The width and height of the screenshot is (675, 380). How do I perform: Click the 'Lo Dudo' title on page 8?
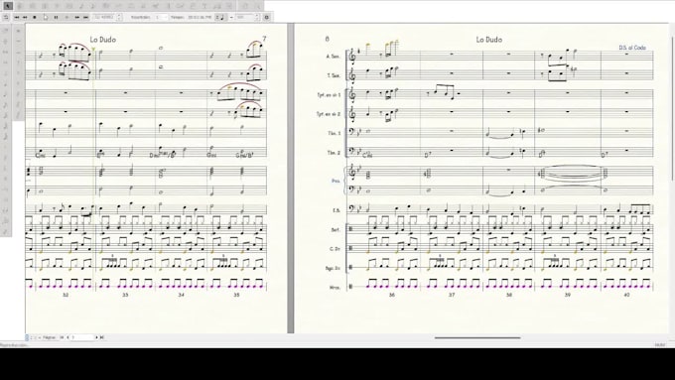point(488,40)
